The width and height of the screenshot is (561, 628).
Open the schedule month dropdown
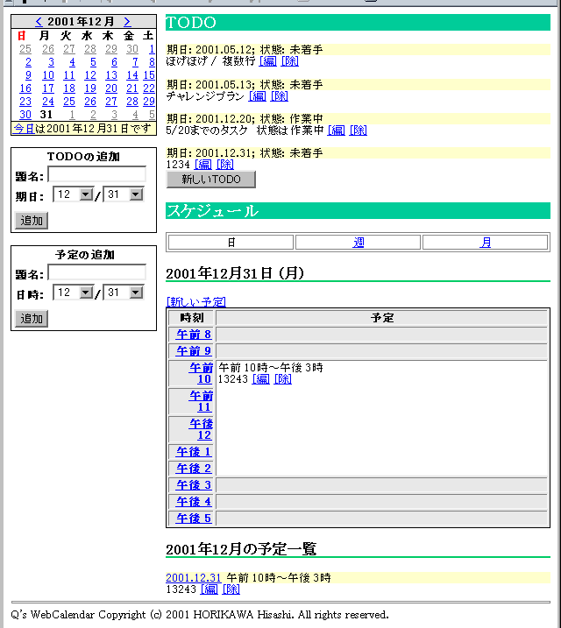74,293
